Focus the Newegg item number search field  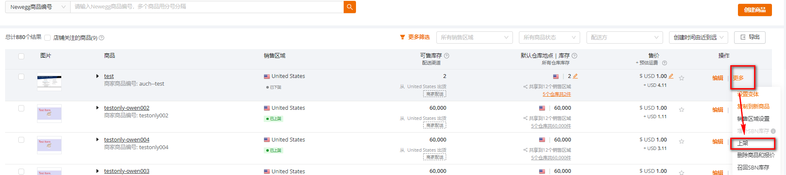pyautogui.click(x=207, y=7)
